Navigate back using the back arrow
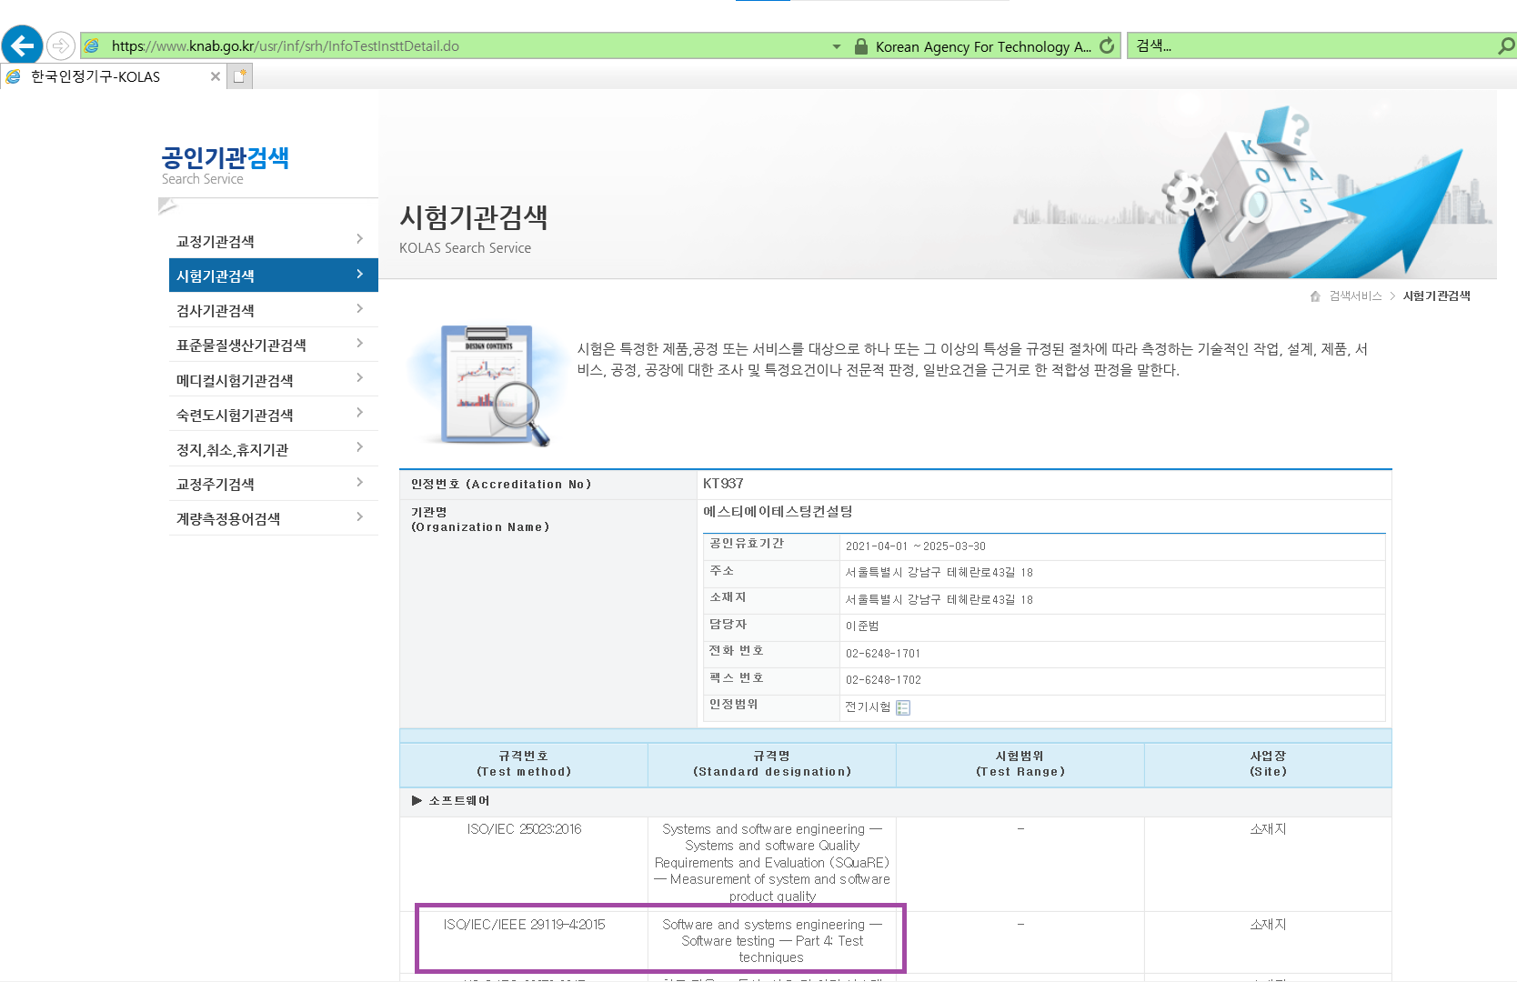The width and height of the screenshot is (1517, 982). (x=22, y=45)
